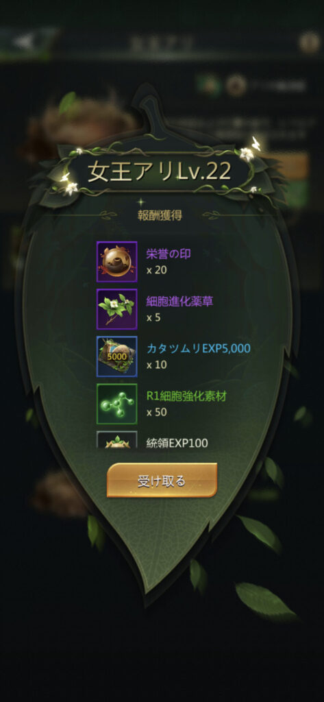This screenshot has width=324, height=702.
Task: Tap the blurred 女王アリ page title at top
Action: (x=161, y=43)
